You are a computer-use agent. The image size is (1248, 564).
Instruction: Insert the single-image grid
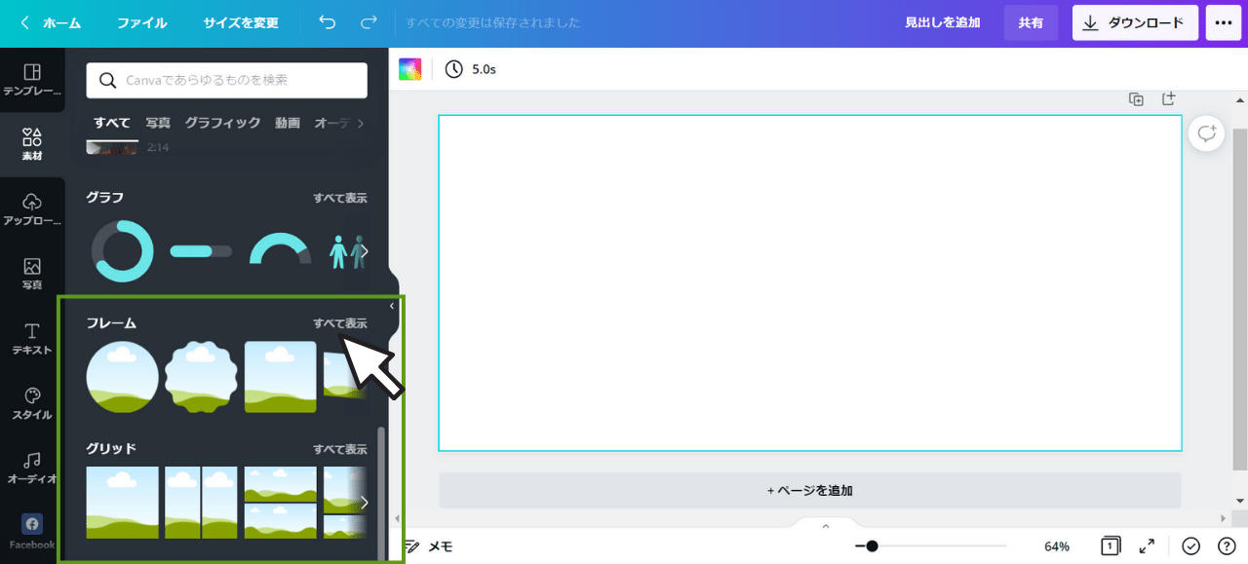tap(123, 503)
